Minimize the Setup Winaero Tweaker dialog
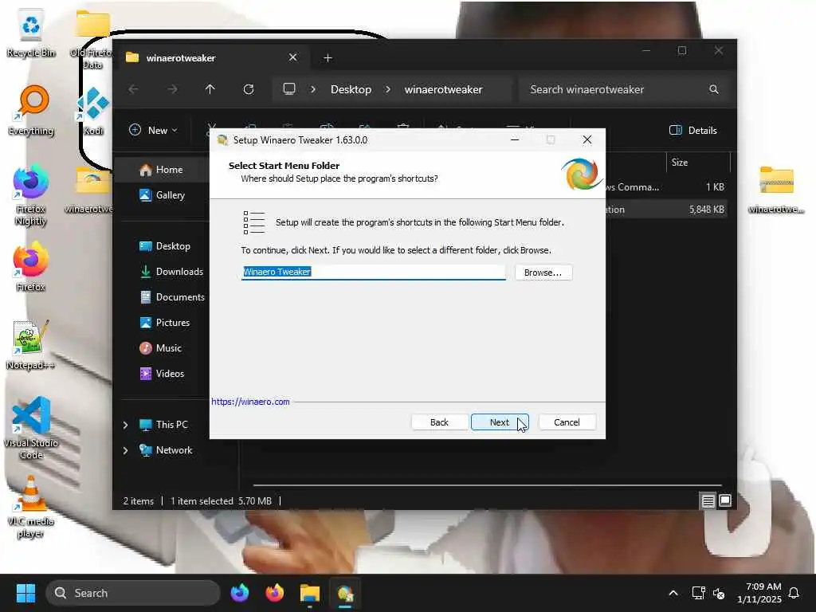Image resolution: width=816 pixels, height=612 pixels. tap(515, 140)
